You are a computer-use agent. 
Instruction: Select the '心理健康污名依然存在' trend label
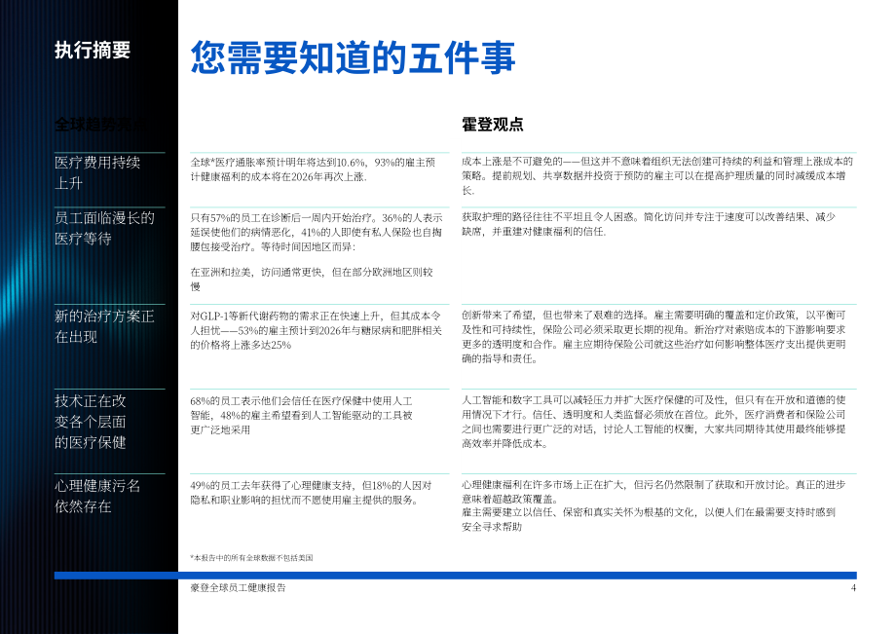tap(97, 496)
